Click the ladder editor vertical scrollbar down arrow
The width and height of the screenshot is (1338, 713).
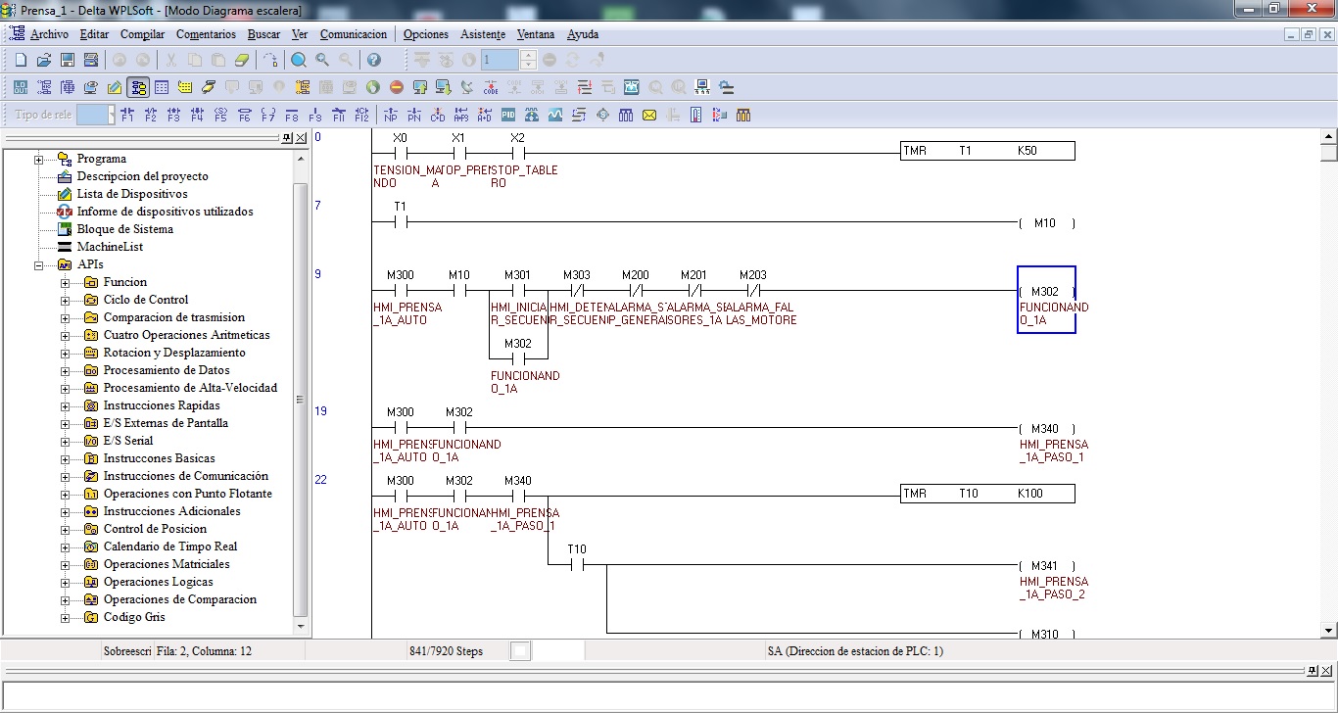(1328, 631)
